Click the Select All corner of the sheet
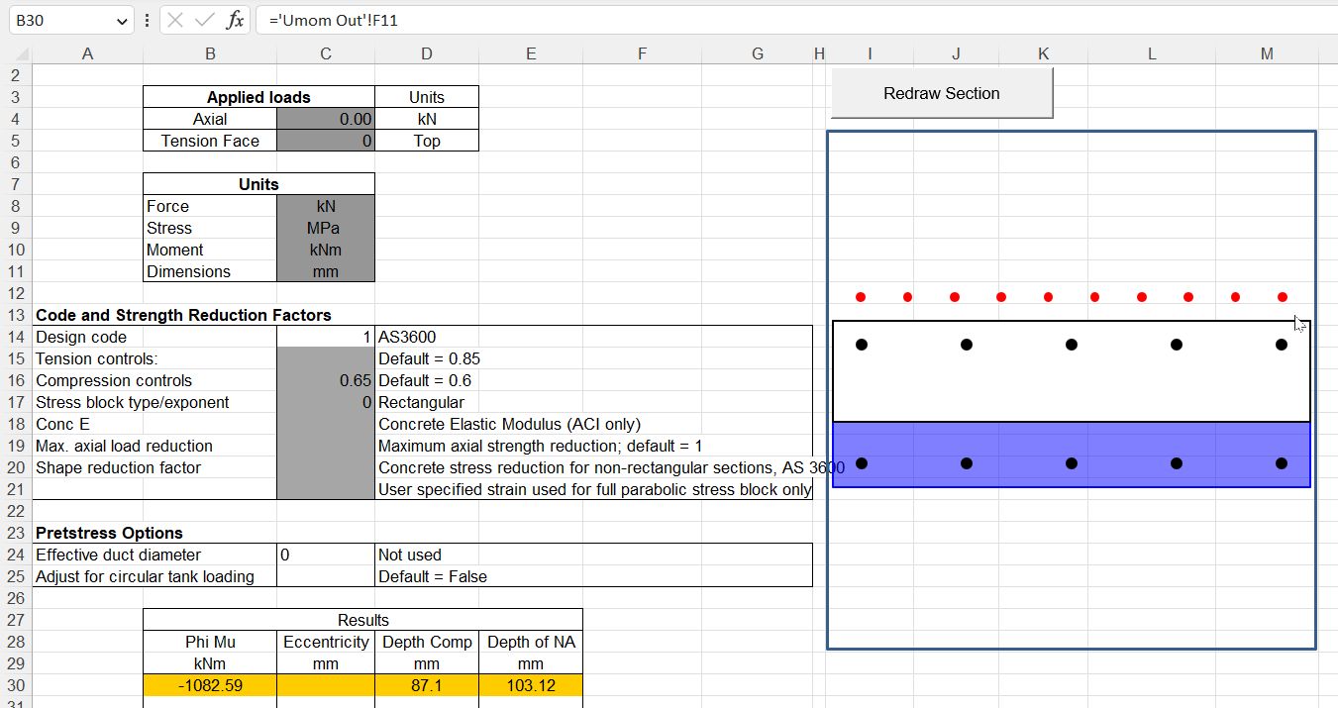The height and width of the screenshot is (708, 1338). pyautogui.click(x=17, y=54)
